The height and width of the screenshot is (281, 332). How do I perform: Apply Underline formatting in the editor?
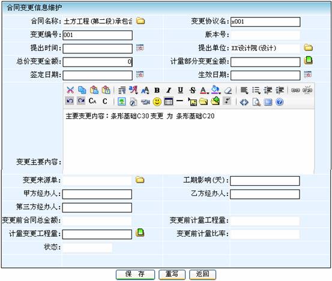pos(180,90)
